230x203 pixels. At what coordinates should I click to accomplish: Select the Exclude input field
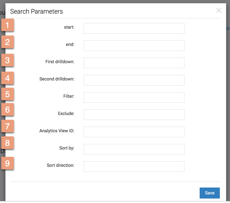(134, 115)
